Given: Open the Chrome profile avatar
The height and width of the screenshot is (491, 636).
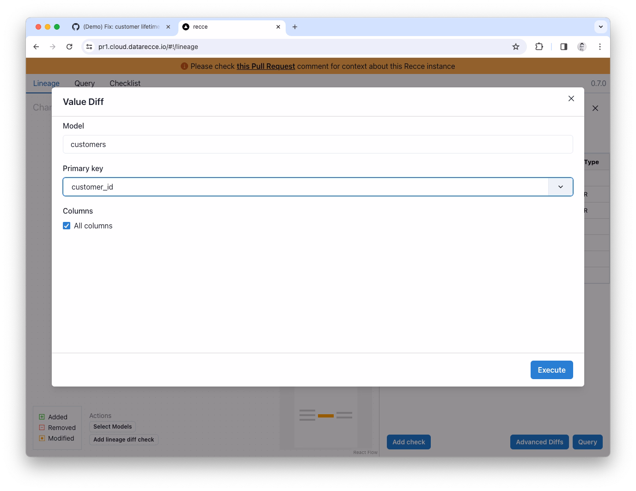Looking at the screenshot, I should pos(582,47).
